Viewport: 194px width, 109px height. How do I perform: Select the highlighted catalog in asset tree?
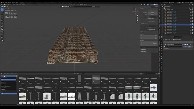pos(9,94)
